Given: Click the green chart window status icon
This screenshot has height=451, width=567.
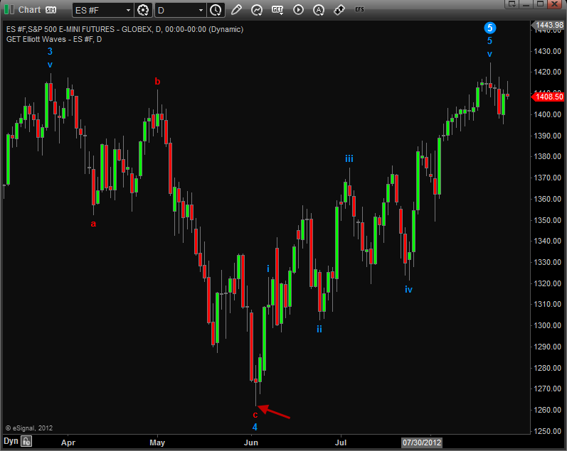Looking at the screenshot, I should coord(8,9).
